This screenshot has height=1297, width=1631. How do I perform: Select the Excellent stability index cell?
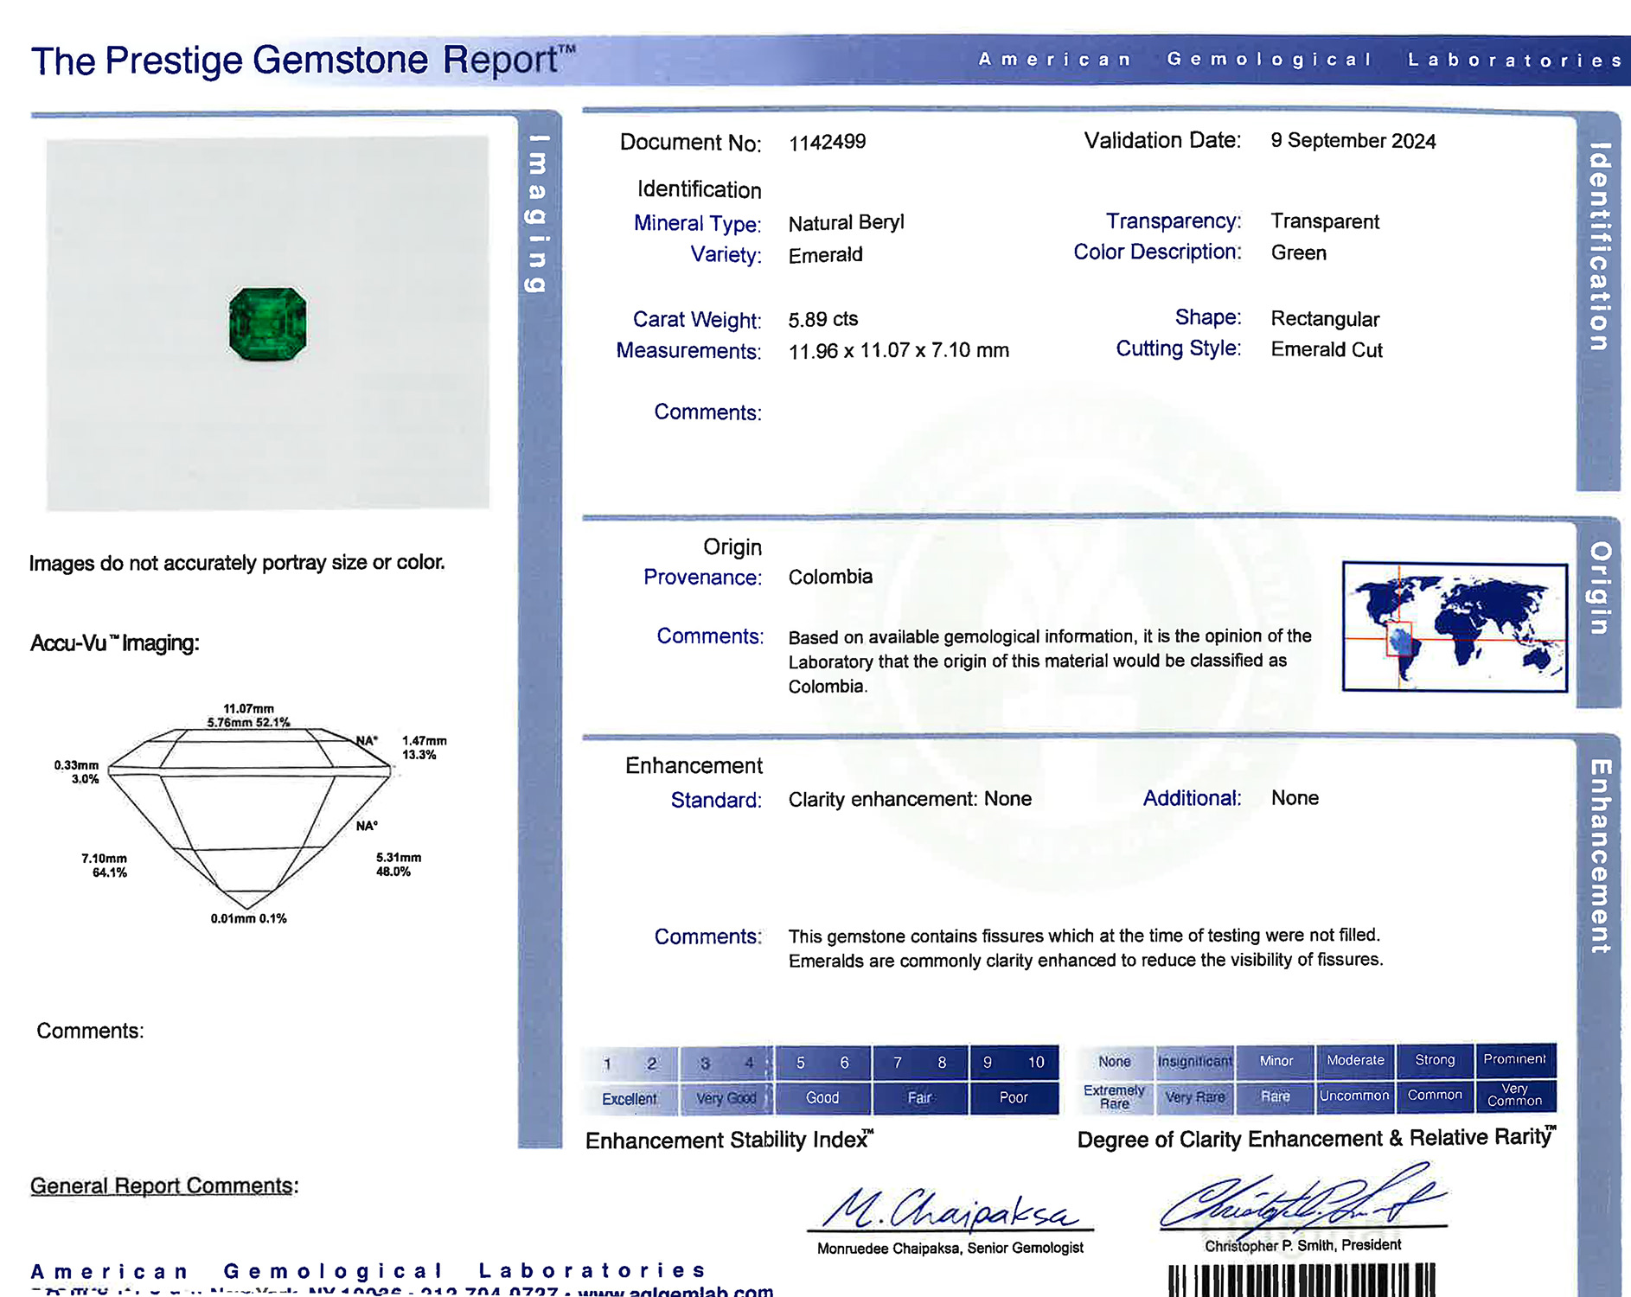click(630, 1098)
